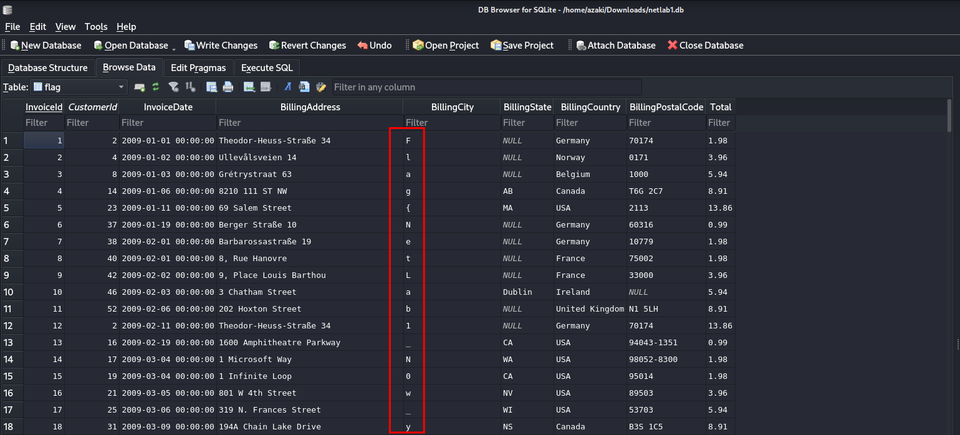Click Write Changes in the toolbar
This screenshot has width=960, height=435.
pyautogui.click(x=221, y=45)
